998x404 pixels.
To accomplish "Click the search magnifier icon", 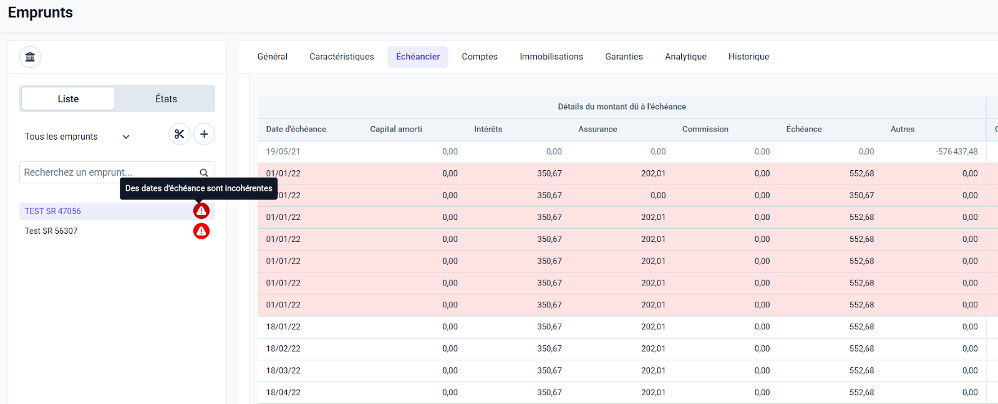I will (x=203, y=173).
